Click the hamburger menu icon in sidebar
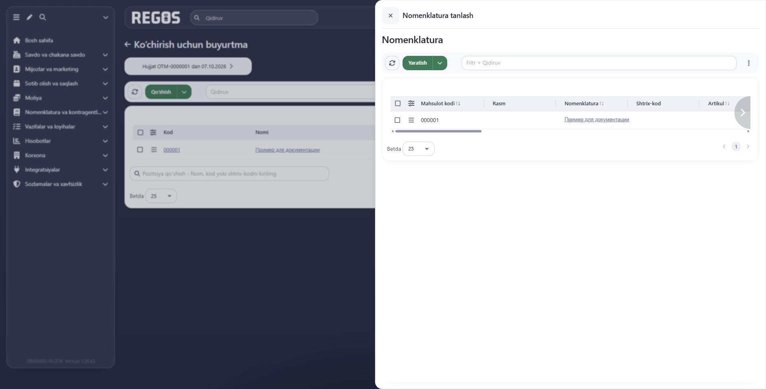The image size is (766, 389). click(x=16, y=17)
